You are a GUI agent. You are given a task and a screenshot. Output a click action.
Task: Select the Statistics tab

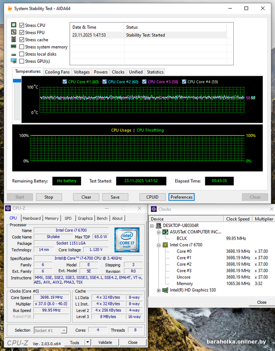pos(155,72)
